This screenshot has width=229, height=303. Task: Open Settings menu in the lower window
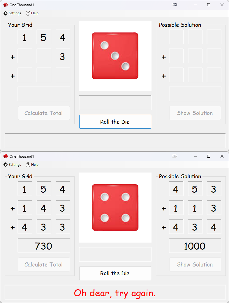point(12,165)
